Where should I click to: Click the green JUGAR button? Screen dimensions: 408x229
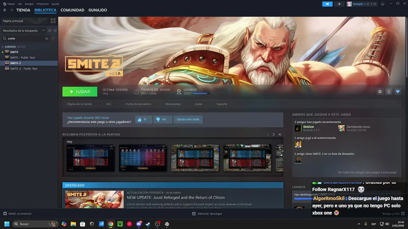tap(80, 92)
